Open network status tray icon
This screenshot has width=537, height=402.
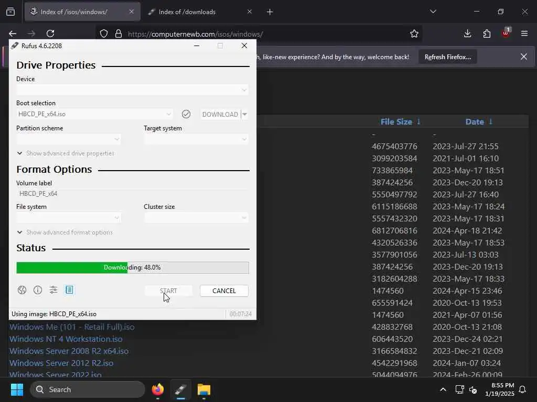(459, 389)
